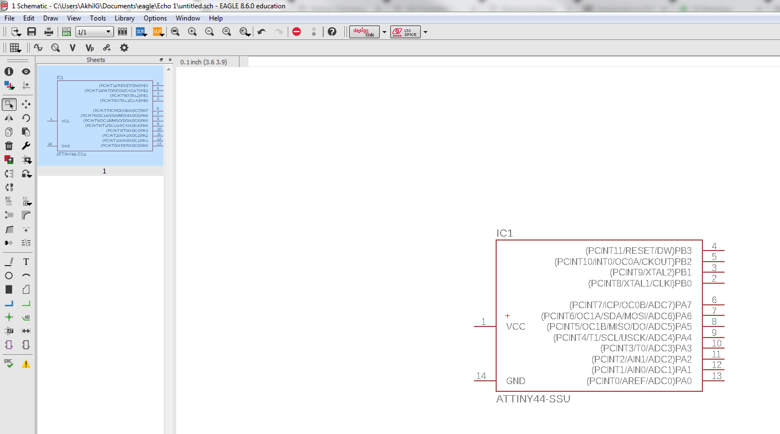Choose the Move tool
This screenshot has width=780, height=434.
tap(26, 104)
